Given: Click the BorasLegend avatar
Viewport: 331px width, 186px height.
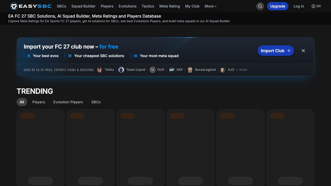Looking at the screenshot, I should tap(190, 70).
